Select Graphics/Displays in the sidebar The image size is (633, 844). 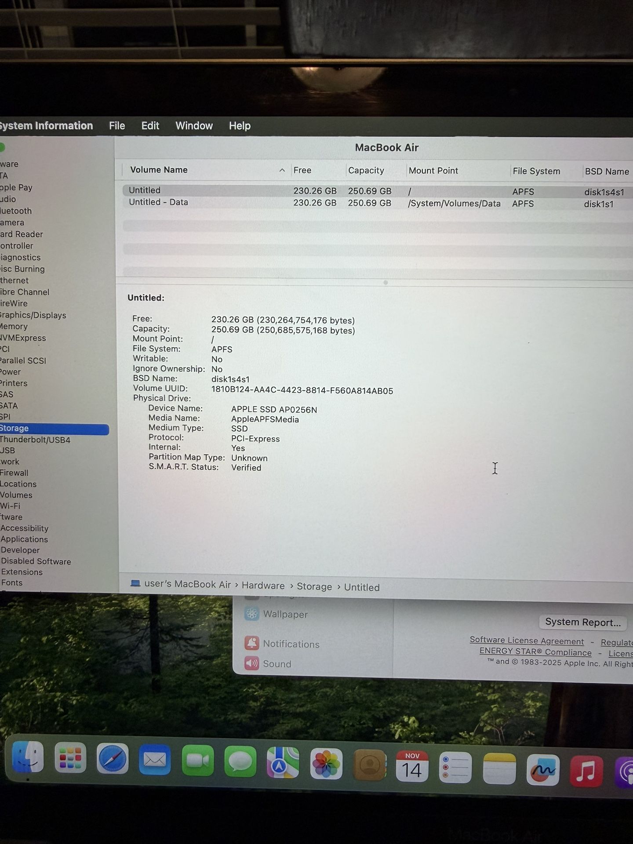33,315
